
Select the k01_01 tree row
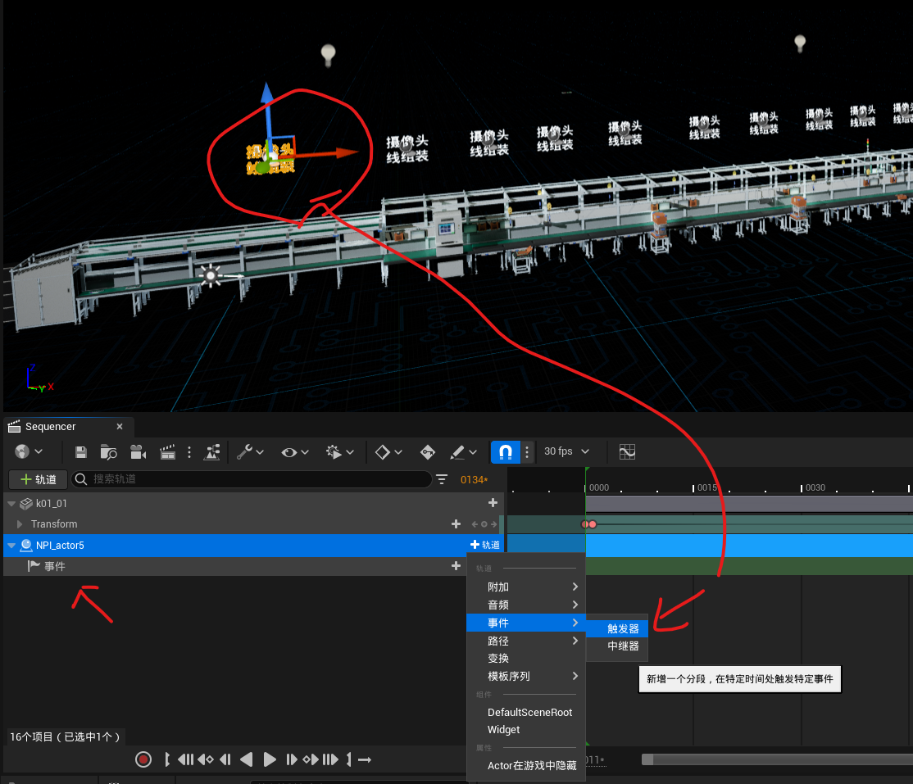click(x=254, y=504)
